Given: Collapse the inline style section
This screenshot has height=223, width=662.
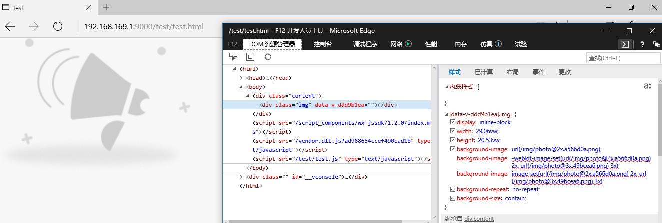Looking at the screenshot, I should 447,87.
